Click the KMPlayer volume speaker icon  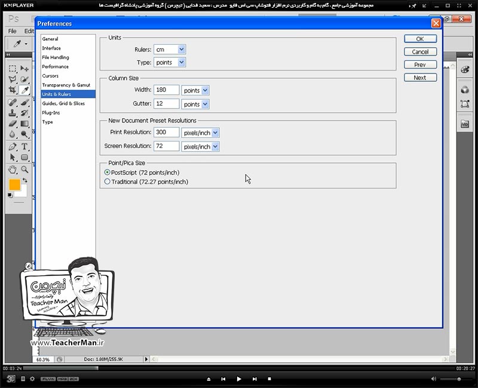tap(434, 379)
